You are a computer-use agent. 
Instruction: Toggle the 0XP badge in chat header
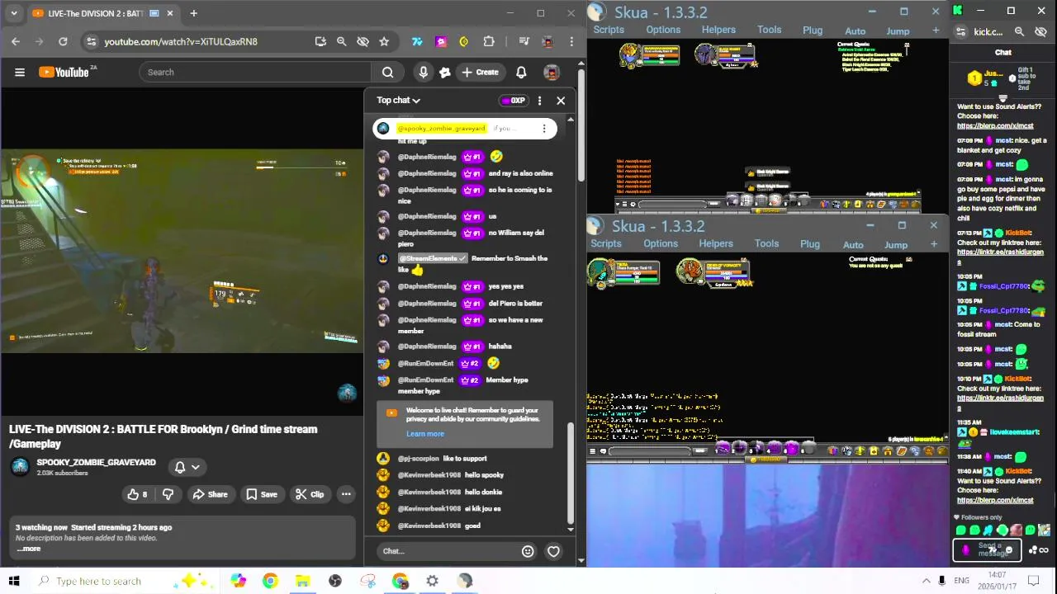pos(513,101)
